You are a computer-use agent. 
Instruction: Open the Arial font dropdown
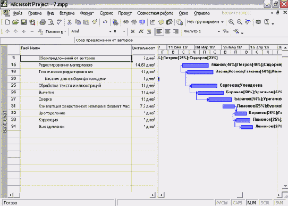[110, 31]
